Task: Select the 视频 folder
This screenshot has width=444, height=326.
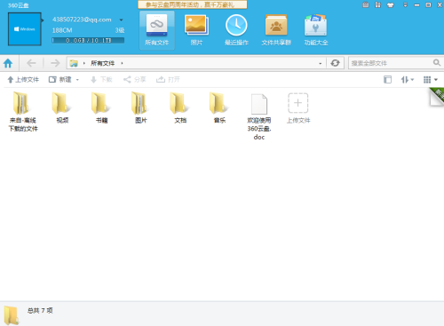Action: pos(62,107)
